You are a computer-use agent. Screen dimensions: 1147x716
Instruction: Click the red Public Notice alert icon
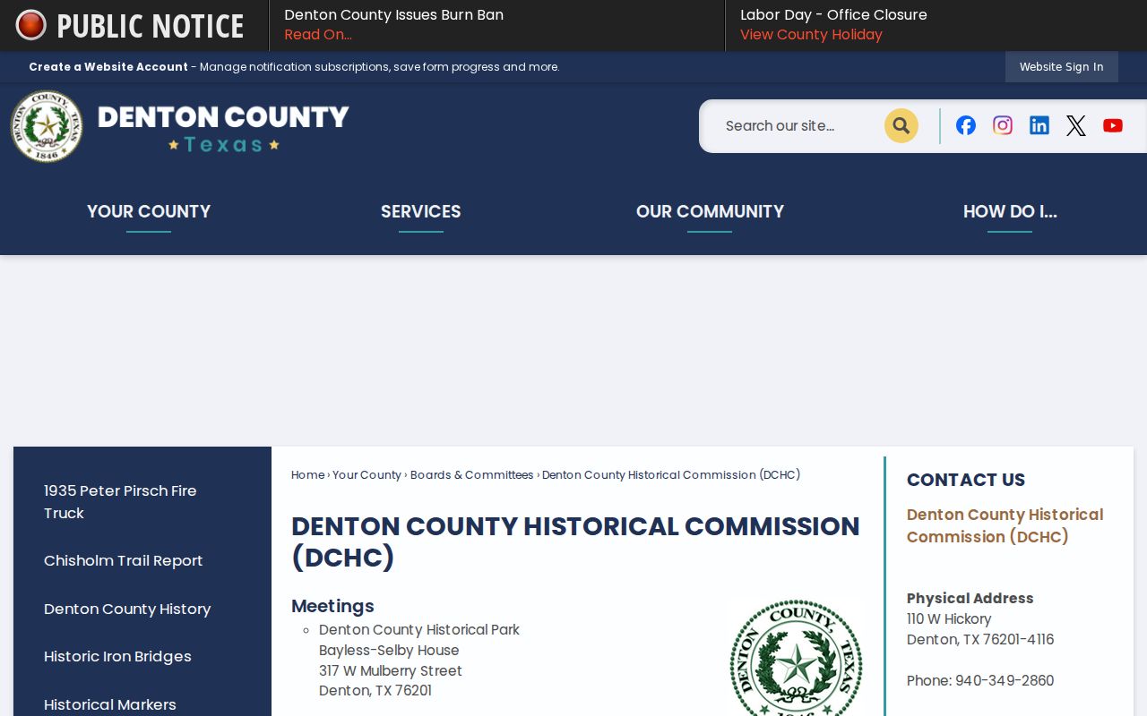coord(30,25)
